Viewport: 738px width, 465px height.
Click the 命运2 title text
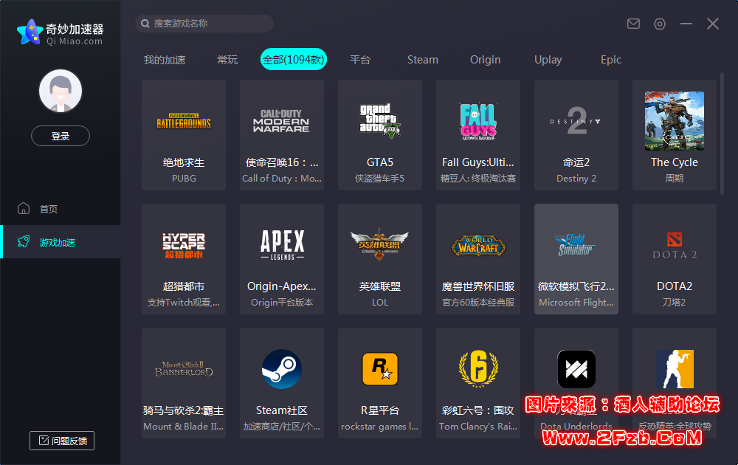tap(576, 162)
